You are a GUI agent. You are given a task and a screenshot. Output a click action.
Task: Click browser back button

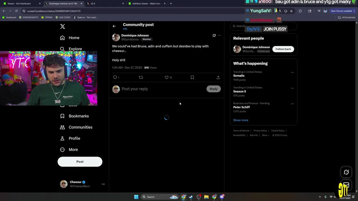(x=4, y=11)
